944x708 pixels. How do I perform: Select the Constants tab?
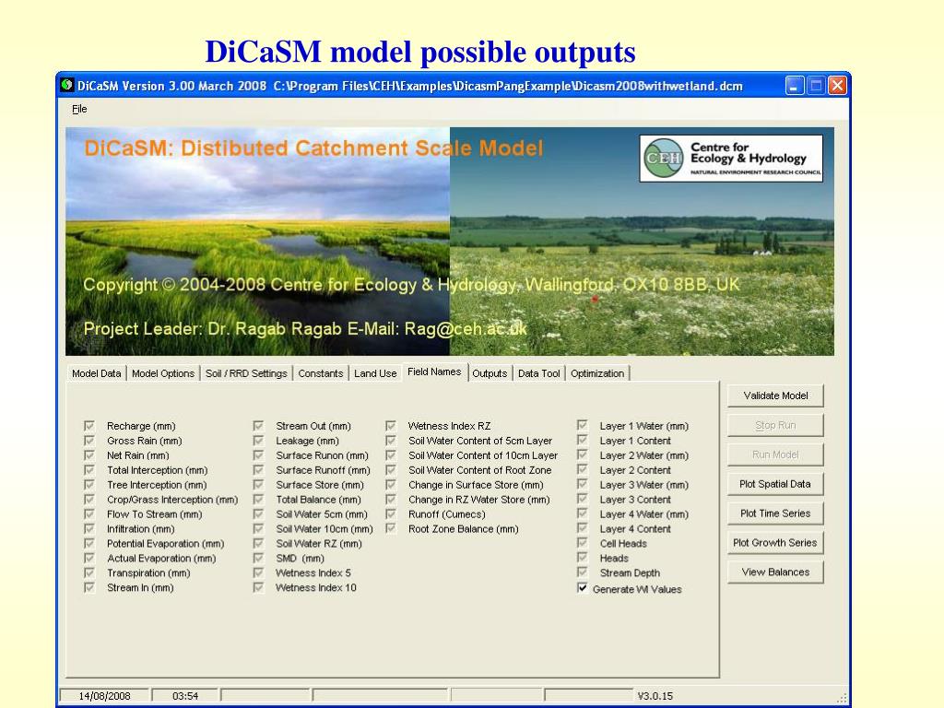click(320, 373)
